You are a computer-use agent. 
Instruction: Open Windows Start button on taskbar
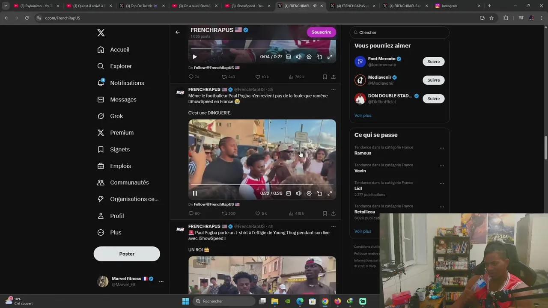[x=185, y=301]
